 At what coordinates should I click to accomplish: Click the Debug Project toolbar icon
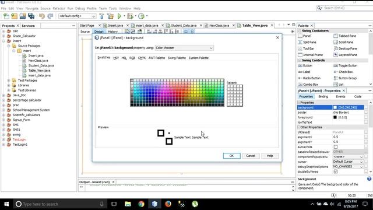click(x=130, y=16)
